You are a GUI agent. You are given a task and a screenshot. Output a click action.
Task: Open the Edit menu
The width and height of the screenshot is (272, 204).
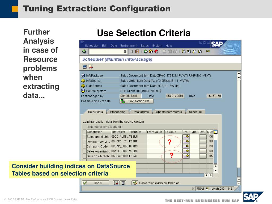point(105,46)
